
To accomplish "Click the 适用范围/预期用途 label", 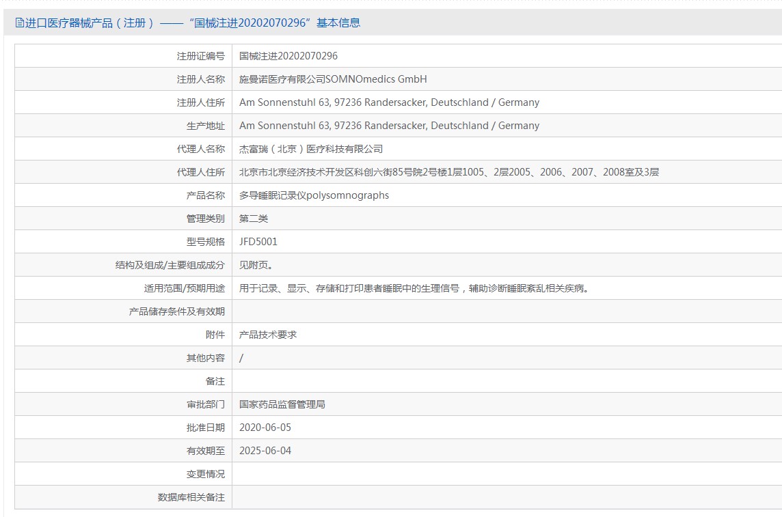I will click(185, 288).
